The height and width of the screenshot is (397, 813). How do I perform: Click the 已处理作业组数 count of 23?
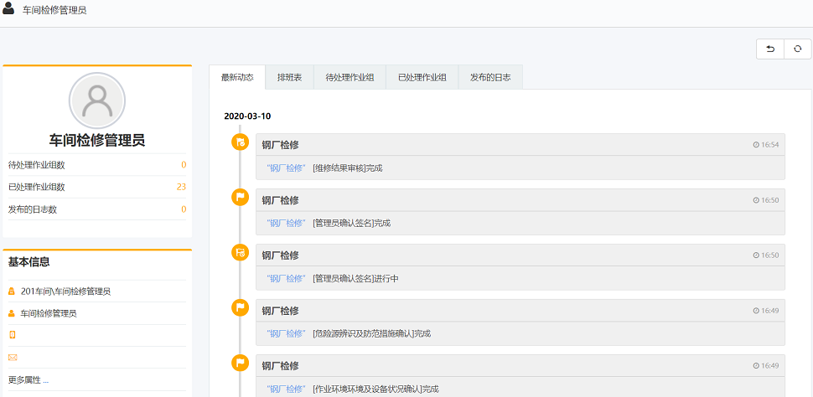click(181, 187)
